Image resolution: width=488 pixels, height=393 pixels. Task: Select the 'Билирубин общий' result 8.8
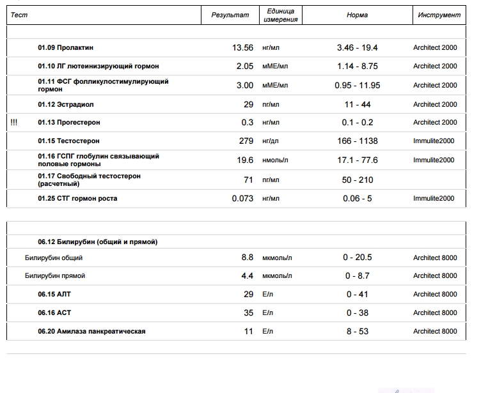[247, 258]
